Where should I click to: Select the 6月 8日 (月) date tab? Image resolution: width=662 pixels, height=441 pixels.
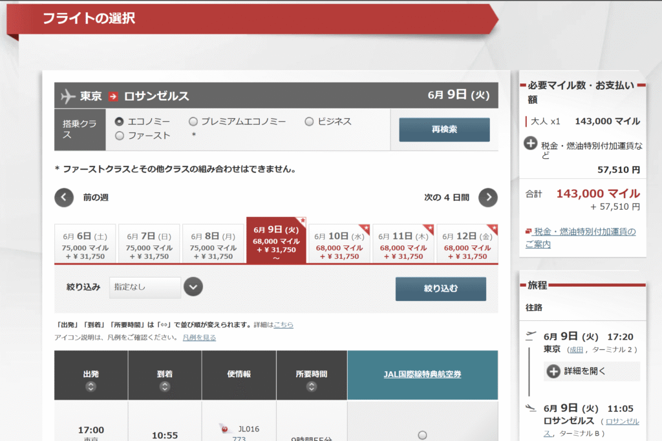tap(213, 243)
